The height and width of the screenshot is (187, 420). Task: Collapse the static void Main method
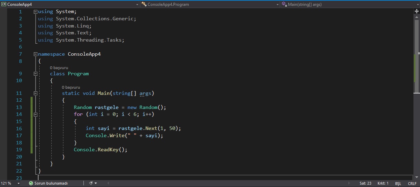click(x=36, y=93)
